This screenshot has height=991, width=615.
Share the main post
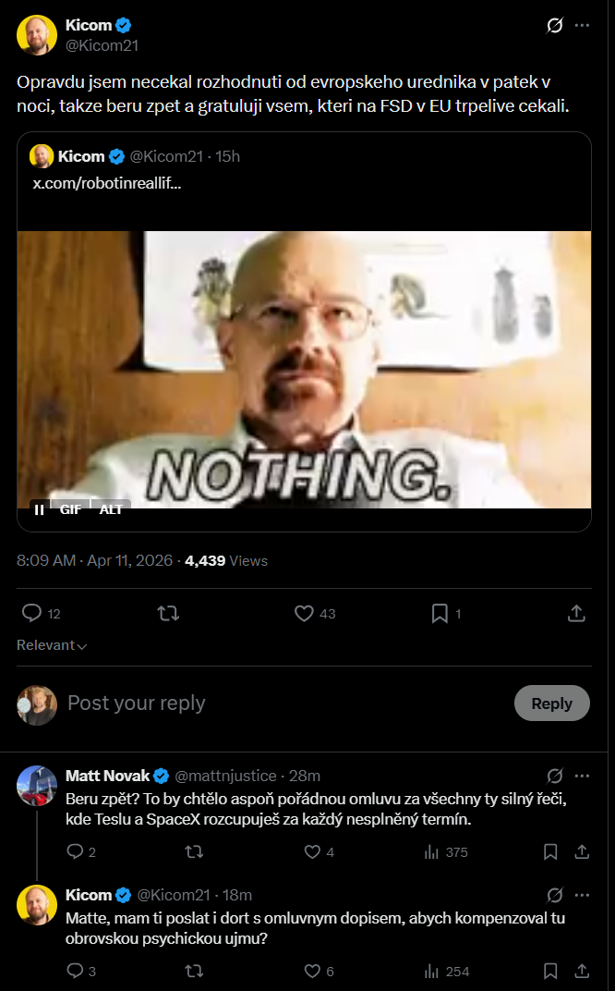(x=575, y=613)
